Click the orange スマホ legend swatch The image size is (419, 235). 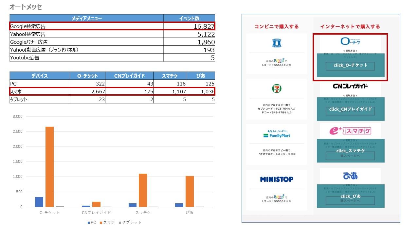click(x=101, y=223)
